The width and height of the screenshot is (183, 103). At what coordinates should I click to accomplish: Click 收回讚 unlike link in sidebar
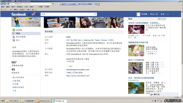coord(15,84)
